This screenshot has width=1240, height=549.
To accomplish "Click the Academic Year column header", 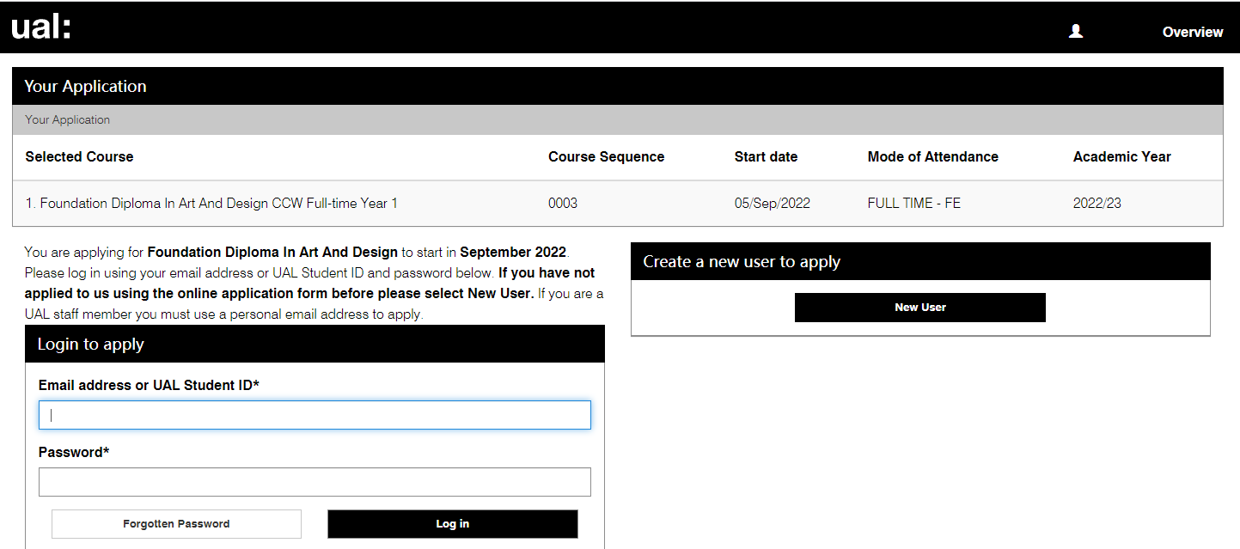I will point(1121,156).
